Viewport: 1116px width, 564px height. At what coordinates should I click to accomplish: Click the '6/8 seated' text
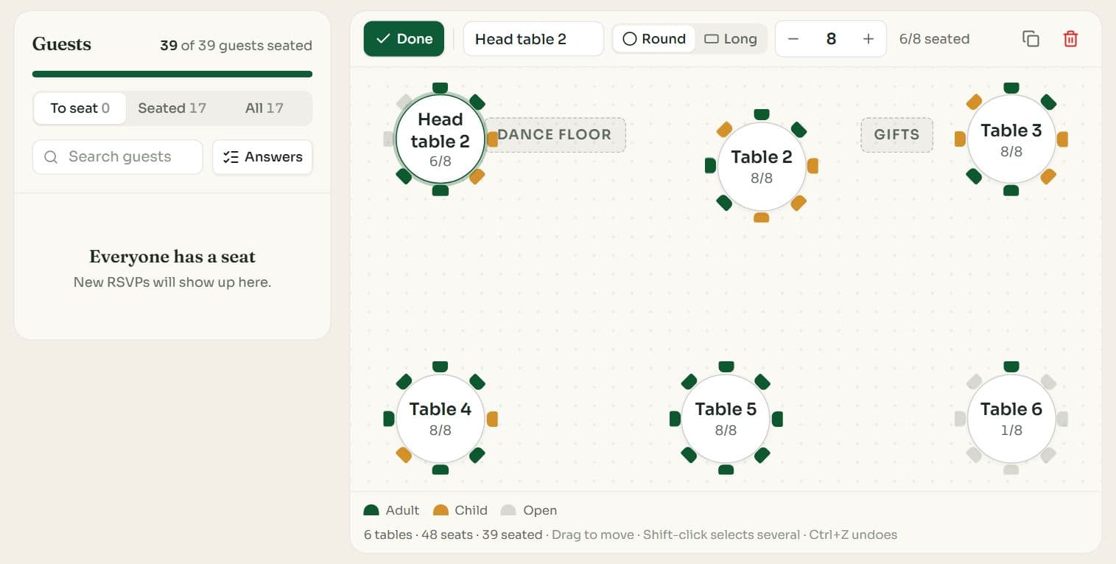[x=934, y=39]
